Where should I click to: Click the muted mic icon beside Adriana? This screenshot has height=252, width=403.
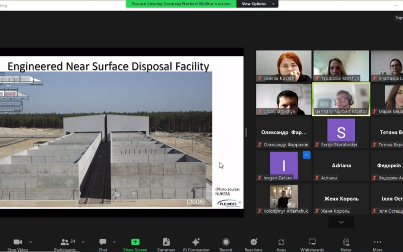point(317,178)
